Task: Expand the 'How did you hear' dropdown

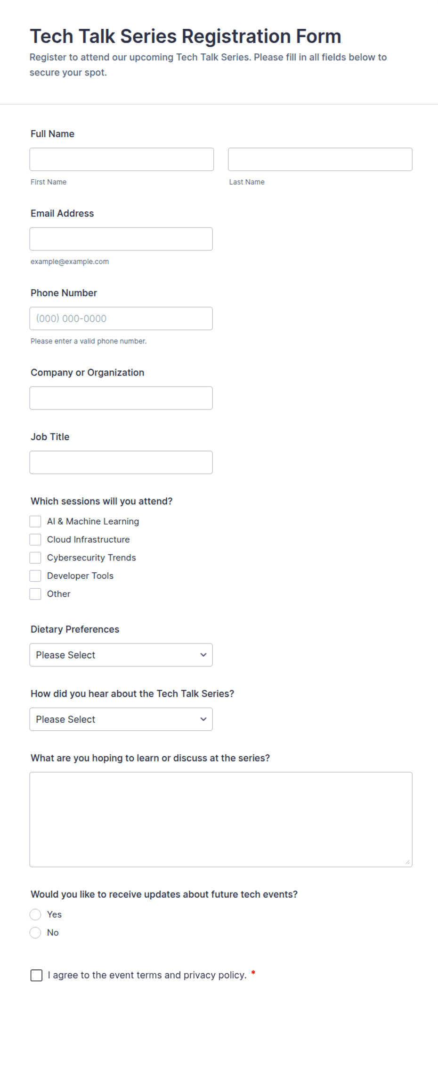Action: [121, 719]
